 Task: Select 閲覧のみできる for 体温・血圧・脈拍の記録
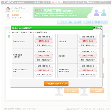pyautogui.click(x=44, y=70)
